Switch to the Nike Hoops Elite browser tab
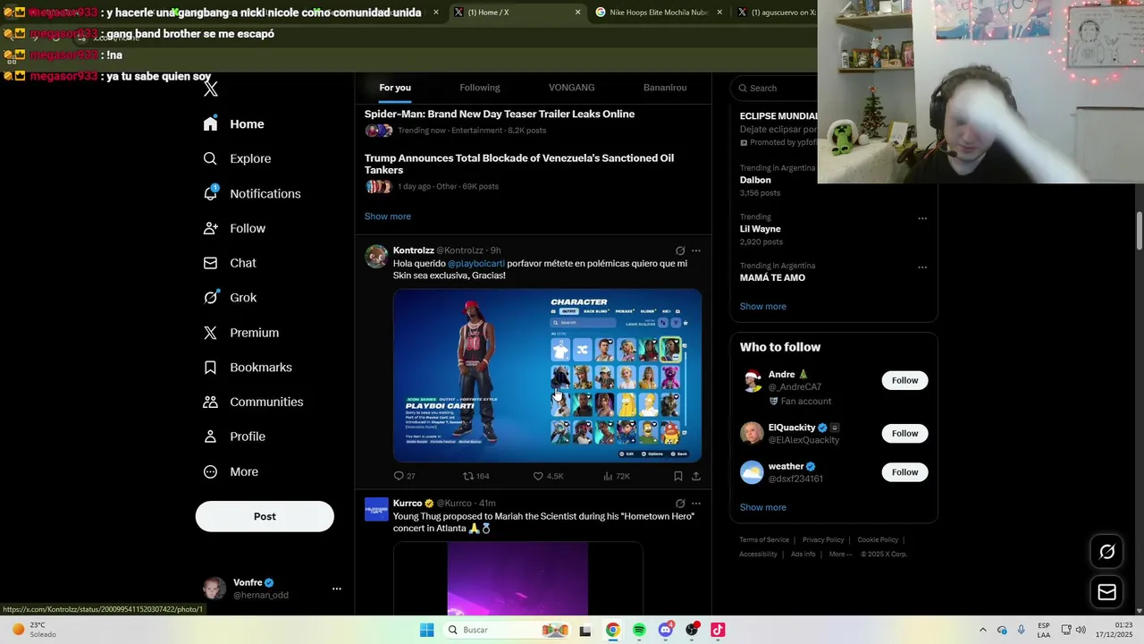 click(x=660, y=13)
